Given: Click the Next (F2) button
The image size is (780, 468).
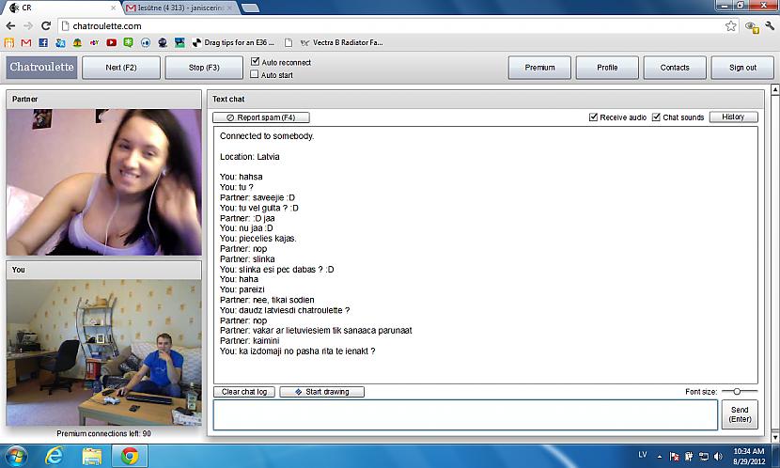Looking at the screenshot, I should tap(121, 67).
